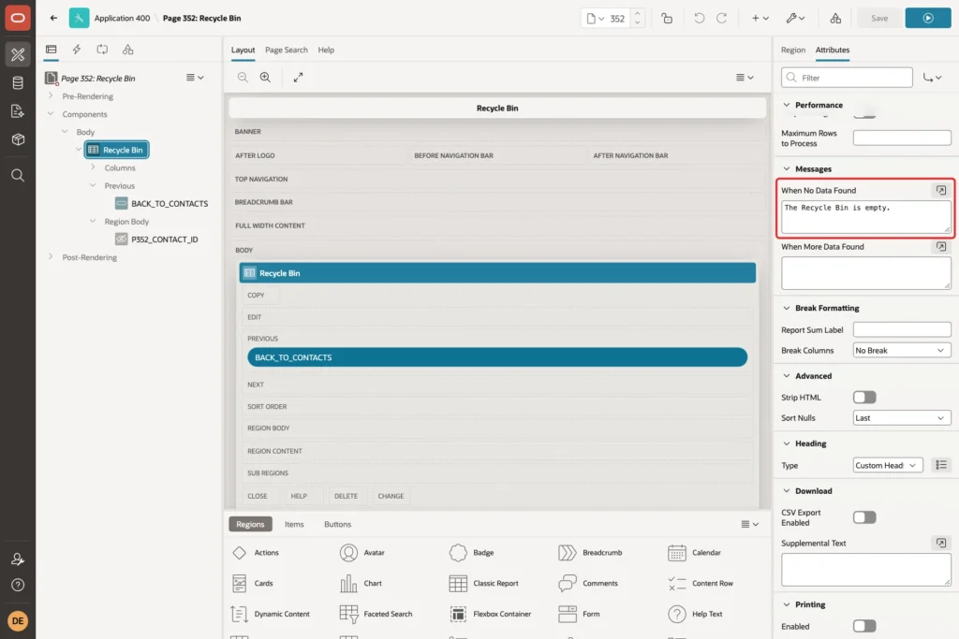The width and height of the screenshot is (959, 639).
Task: Open code editor for When No Data Found
Action: click(x=941, y=190)
